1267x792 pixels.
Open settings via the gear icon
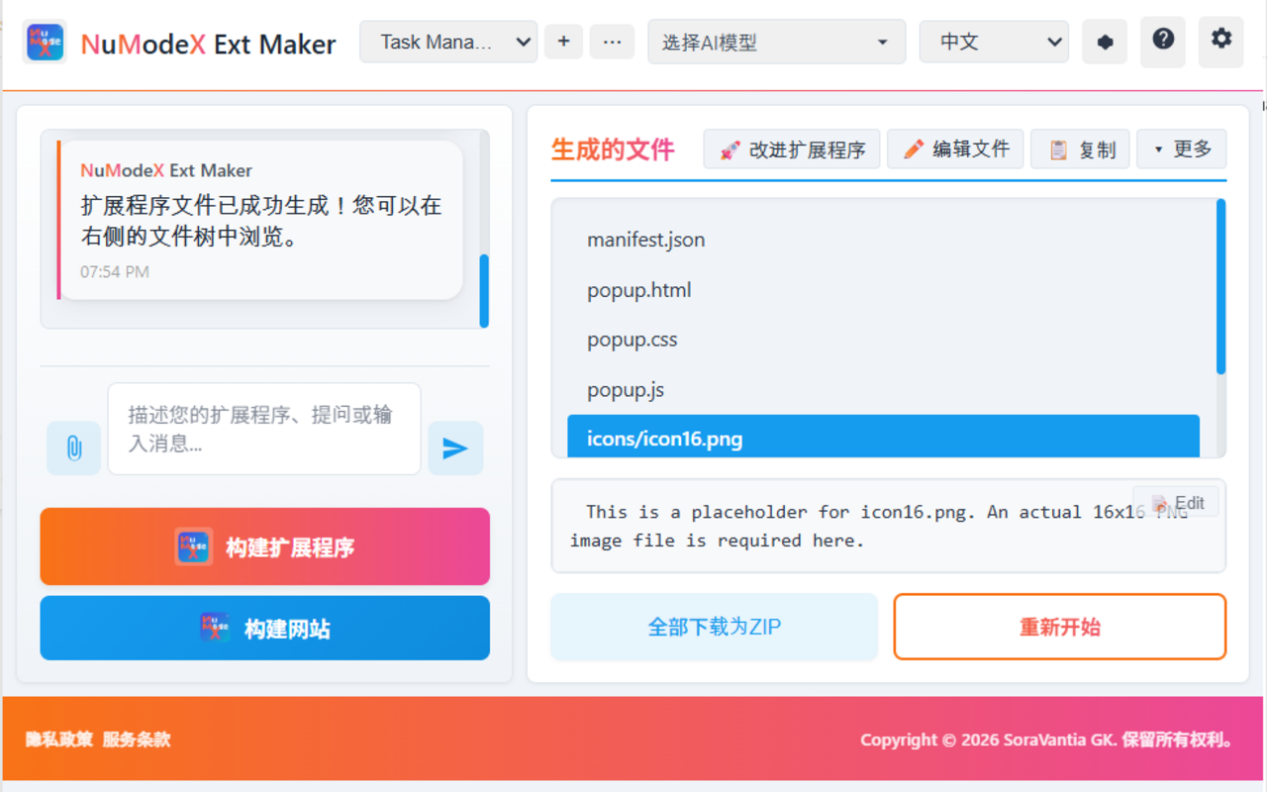1220,42
